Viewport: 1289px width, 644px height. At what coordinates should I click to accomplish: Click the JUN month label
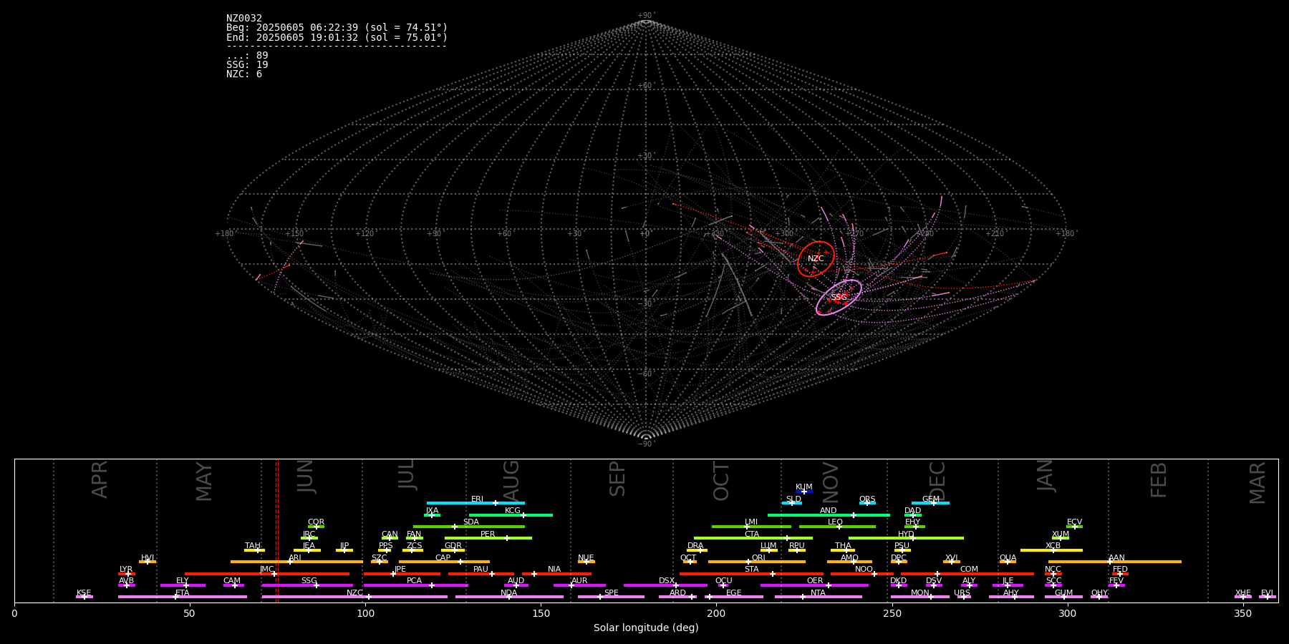point(306,477)
